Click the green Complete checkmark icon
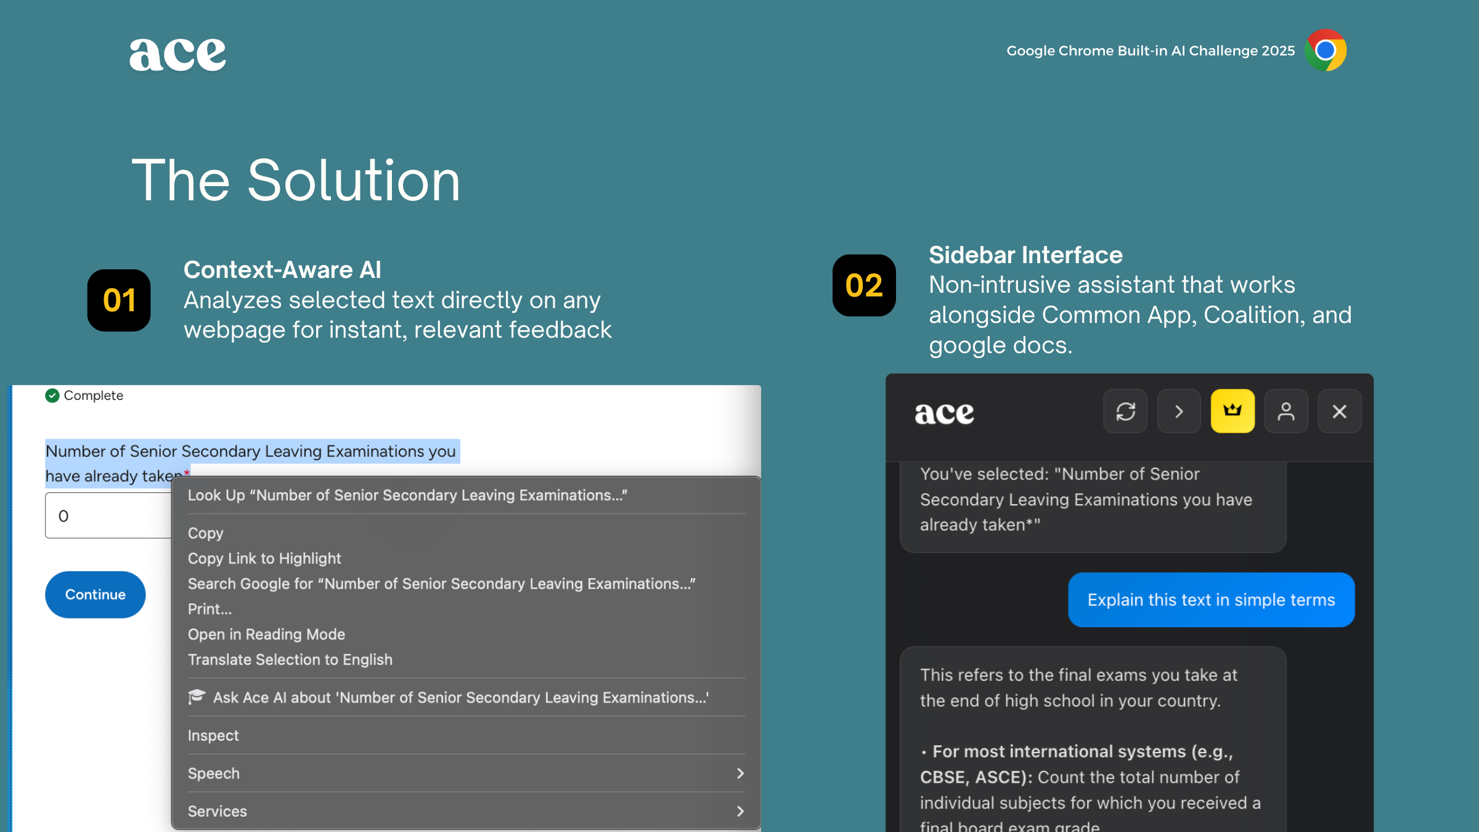Screen dimensions: 1479x832 click(x=52, y=396)
